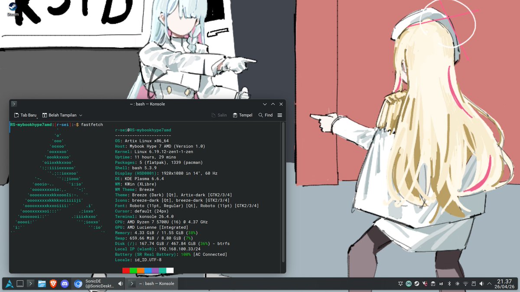
Task: Open the Steam desktop shortcut
Action: (12, 10)
